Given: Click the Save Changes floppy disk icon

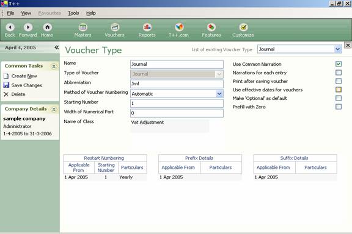Looking at the screenshot, I should click(x=6, y=85).
